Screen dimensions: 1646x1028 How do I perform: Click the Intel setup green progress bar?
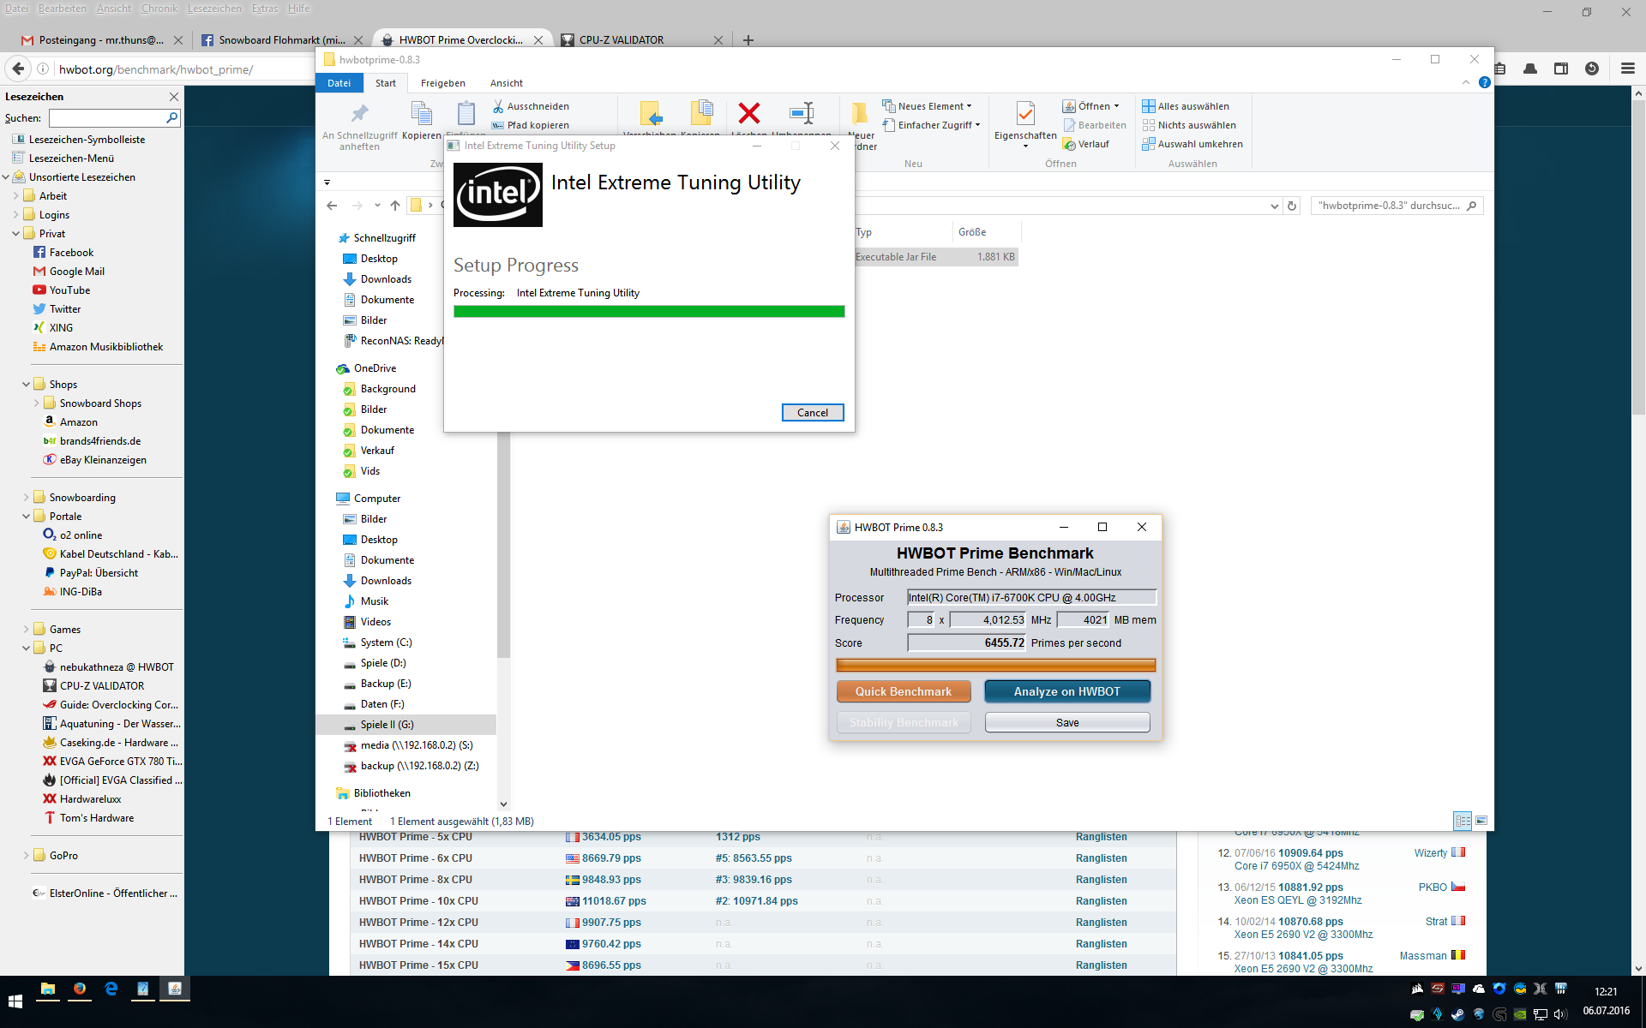click(x=649, y=312)
